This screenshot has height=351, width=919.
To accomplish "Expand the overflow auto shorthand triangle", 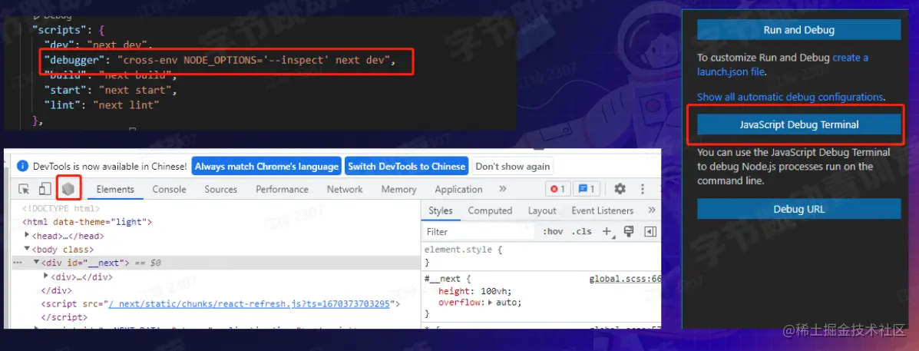I will (x=491, y=303).
